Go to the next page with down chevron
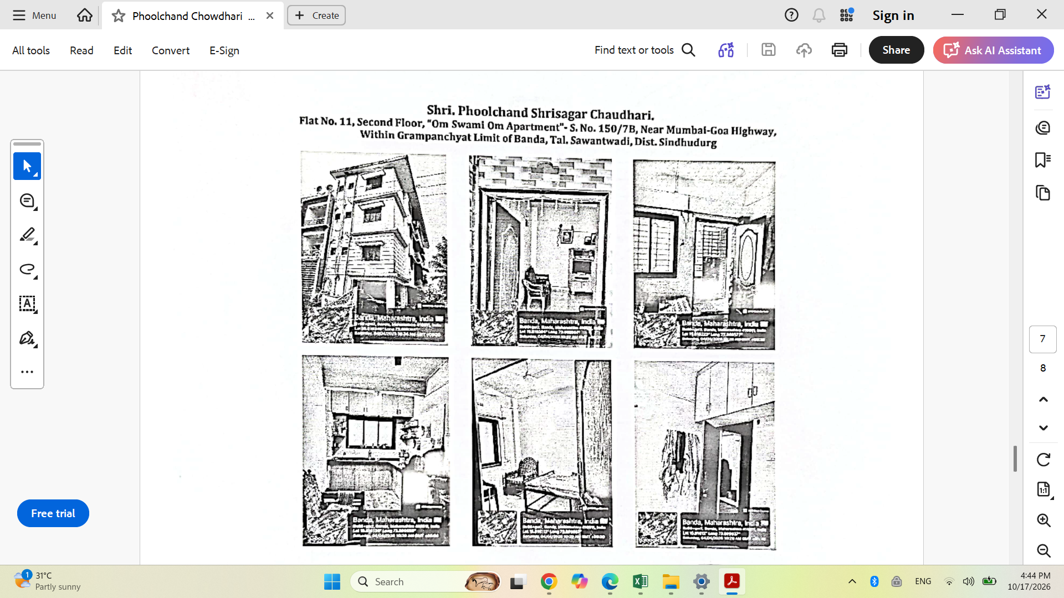The width and height of the screenshot is (1064, 598). click(1043, 427)
